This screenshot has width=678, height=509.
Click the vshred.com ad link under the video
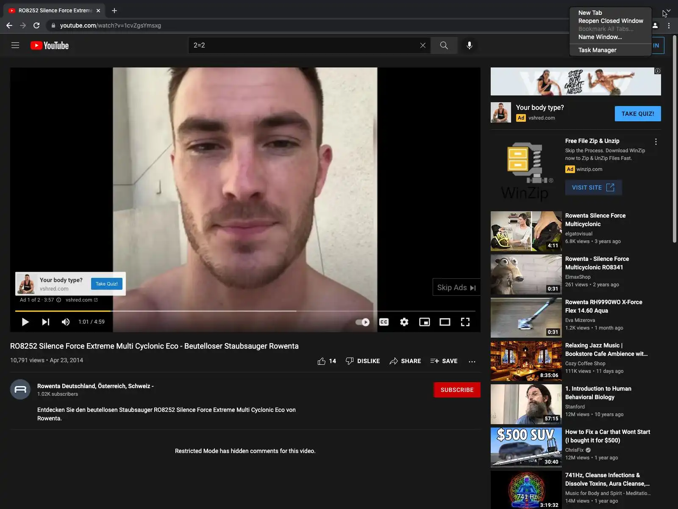[x=81, y=300]
